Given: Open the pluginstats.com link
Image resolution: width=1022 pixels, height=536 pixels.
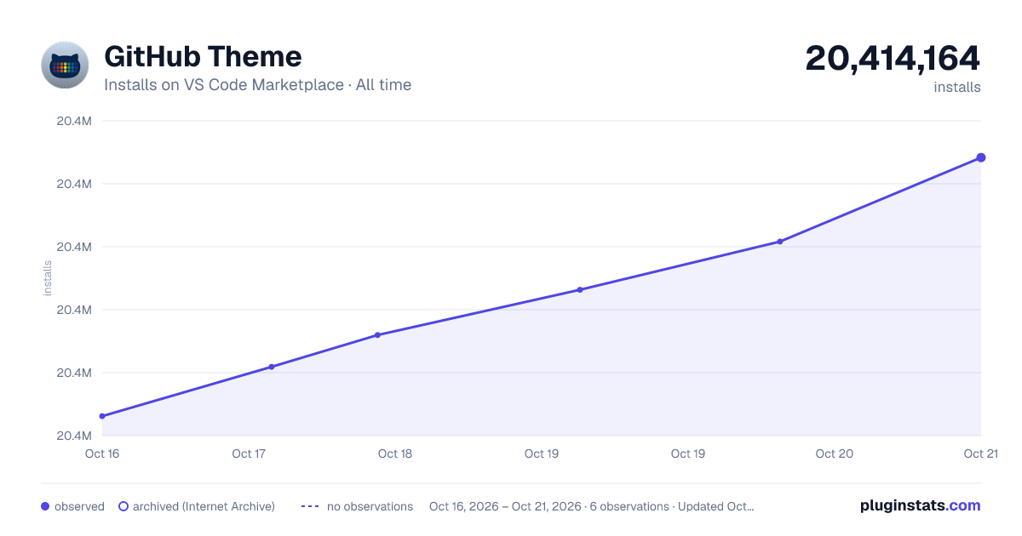Looking at the screenshot, I should point(920,505).
